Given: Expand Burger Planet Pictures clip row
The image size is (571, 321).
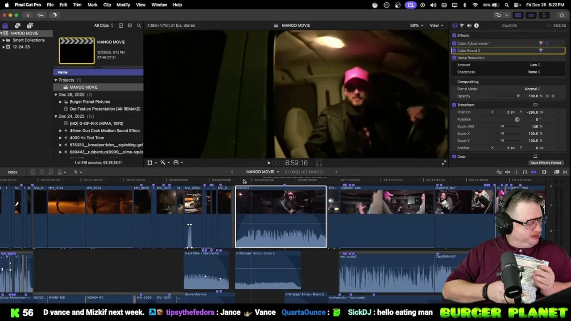Looking at the screenshot, I should coord(60,102).
